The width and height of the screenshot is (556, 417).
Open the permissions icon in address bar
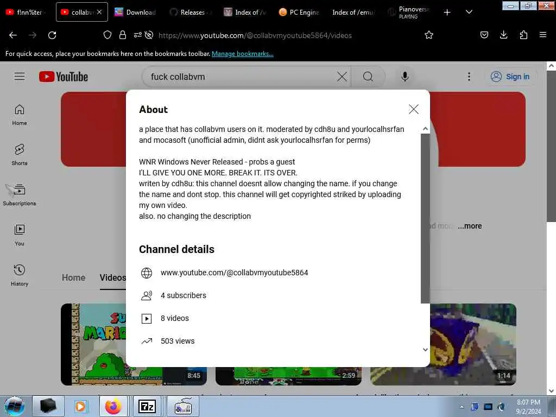tap(137, 35)
